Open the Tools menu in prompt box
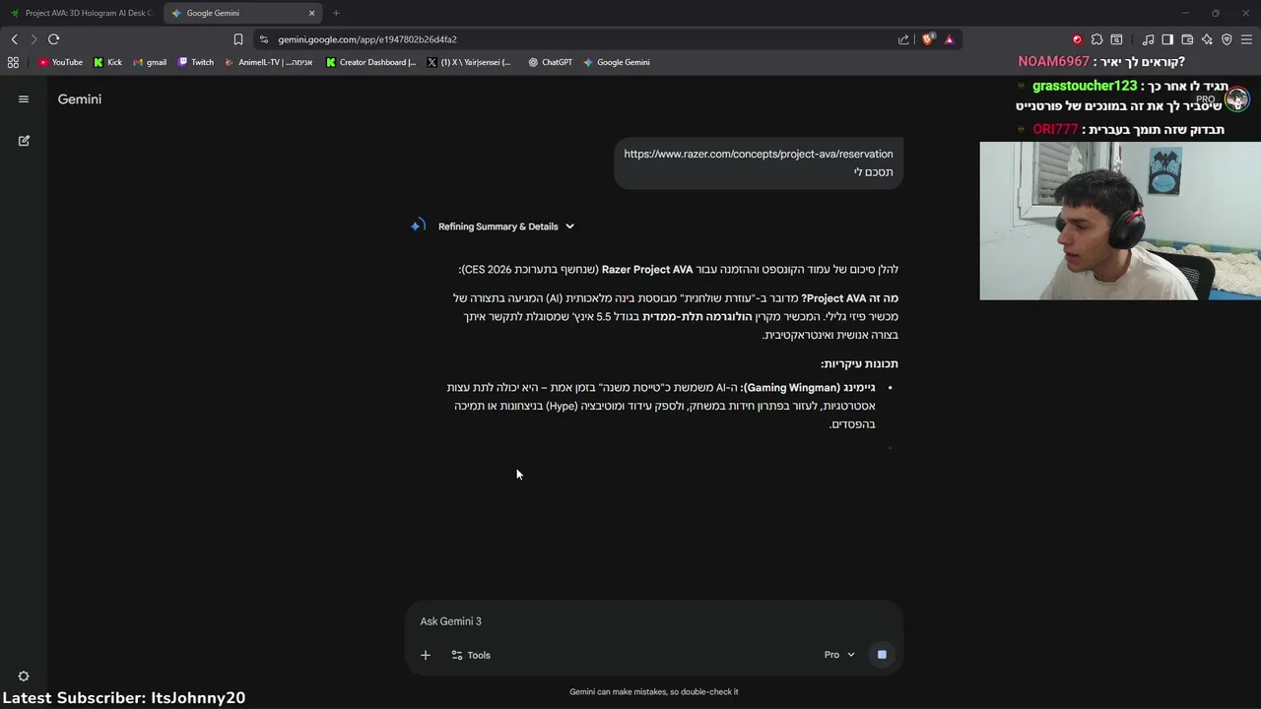This screenshot has height=709, width=1261. pos(471,655)
